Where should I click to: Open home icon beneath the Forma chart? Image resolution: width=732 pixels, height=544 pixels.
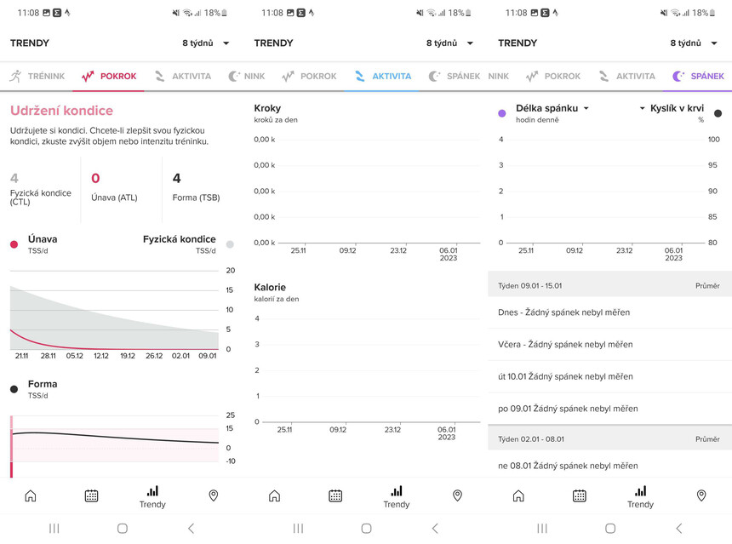31,495
